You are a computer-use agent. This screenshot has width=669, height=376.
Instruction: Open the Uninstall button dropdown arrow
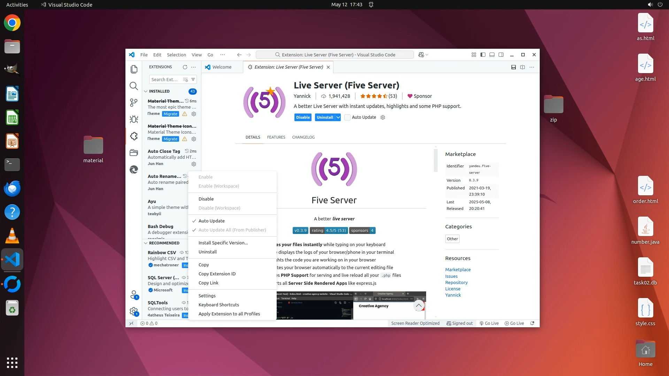[x=338, y=117]
